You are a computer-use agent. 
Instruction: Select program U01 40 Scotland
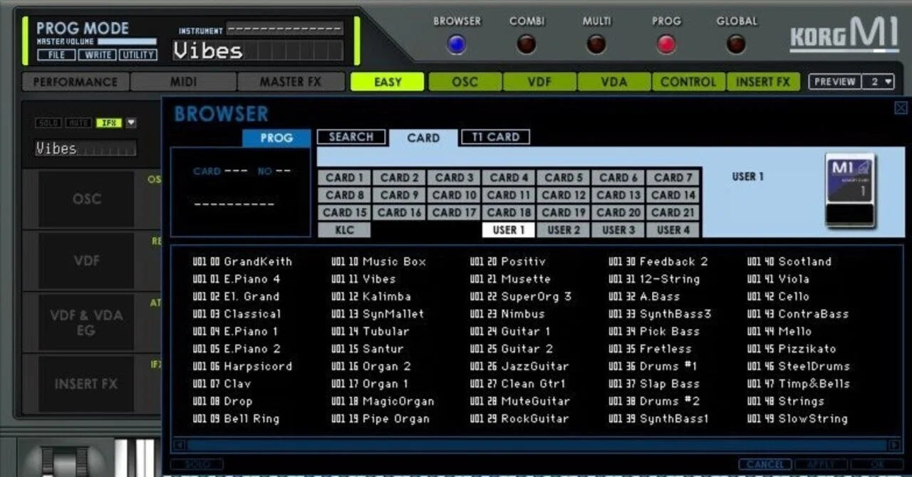789,261
